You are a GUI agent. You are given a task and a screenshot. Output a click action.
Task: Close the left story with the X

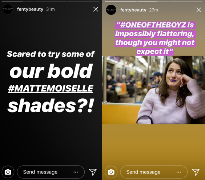click(x=96, y=9)
